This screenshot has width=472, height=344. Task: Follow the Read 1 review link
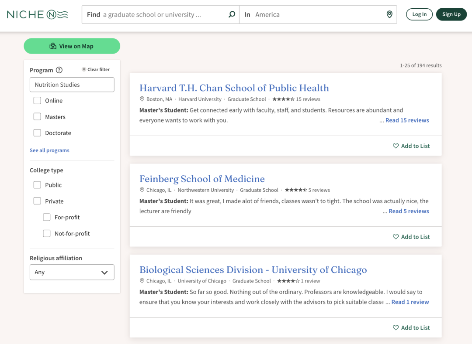[410, 302]
